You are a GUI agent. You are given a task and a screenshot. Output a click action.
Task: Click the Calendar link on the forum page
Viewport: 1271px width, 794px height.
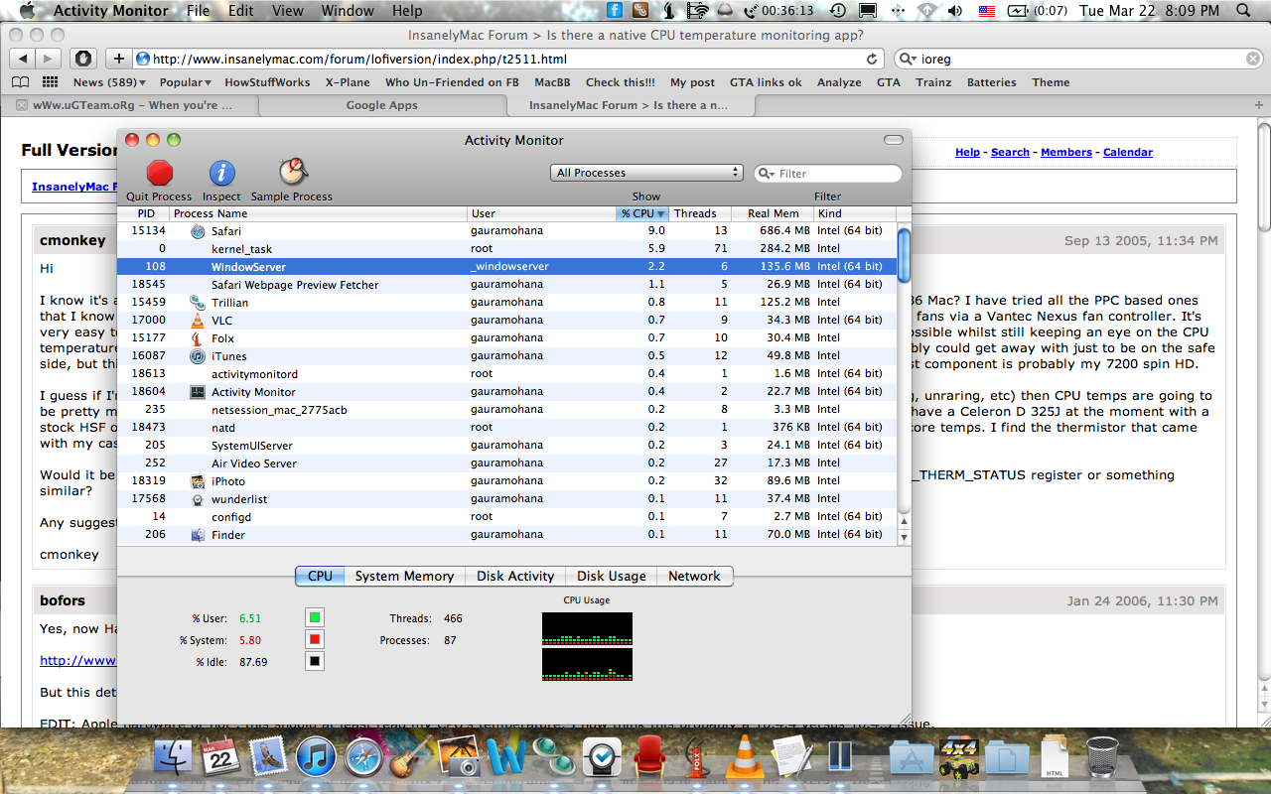point(1128,152)
